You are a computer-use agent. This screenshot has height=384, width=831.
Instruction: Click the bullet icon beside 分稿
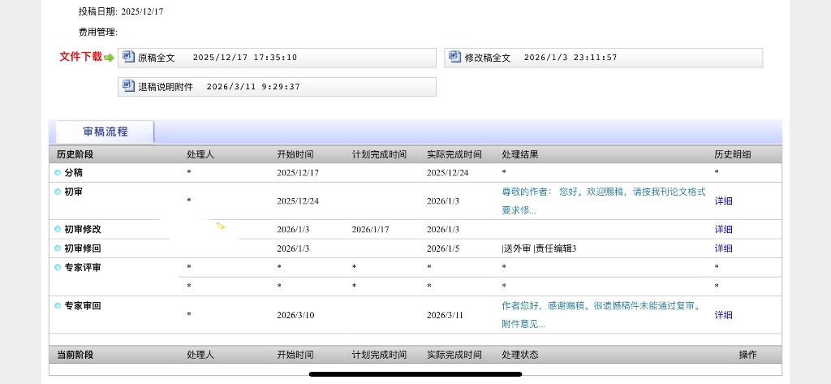click(58, 173)
